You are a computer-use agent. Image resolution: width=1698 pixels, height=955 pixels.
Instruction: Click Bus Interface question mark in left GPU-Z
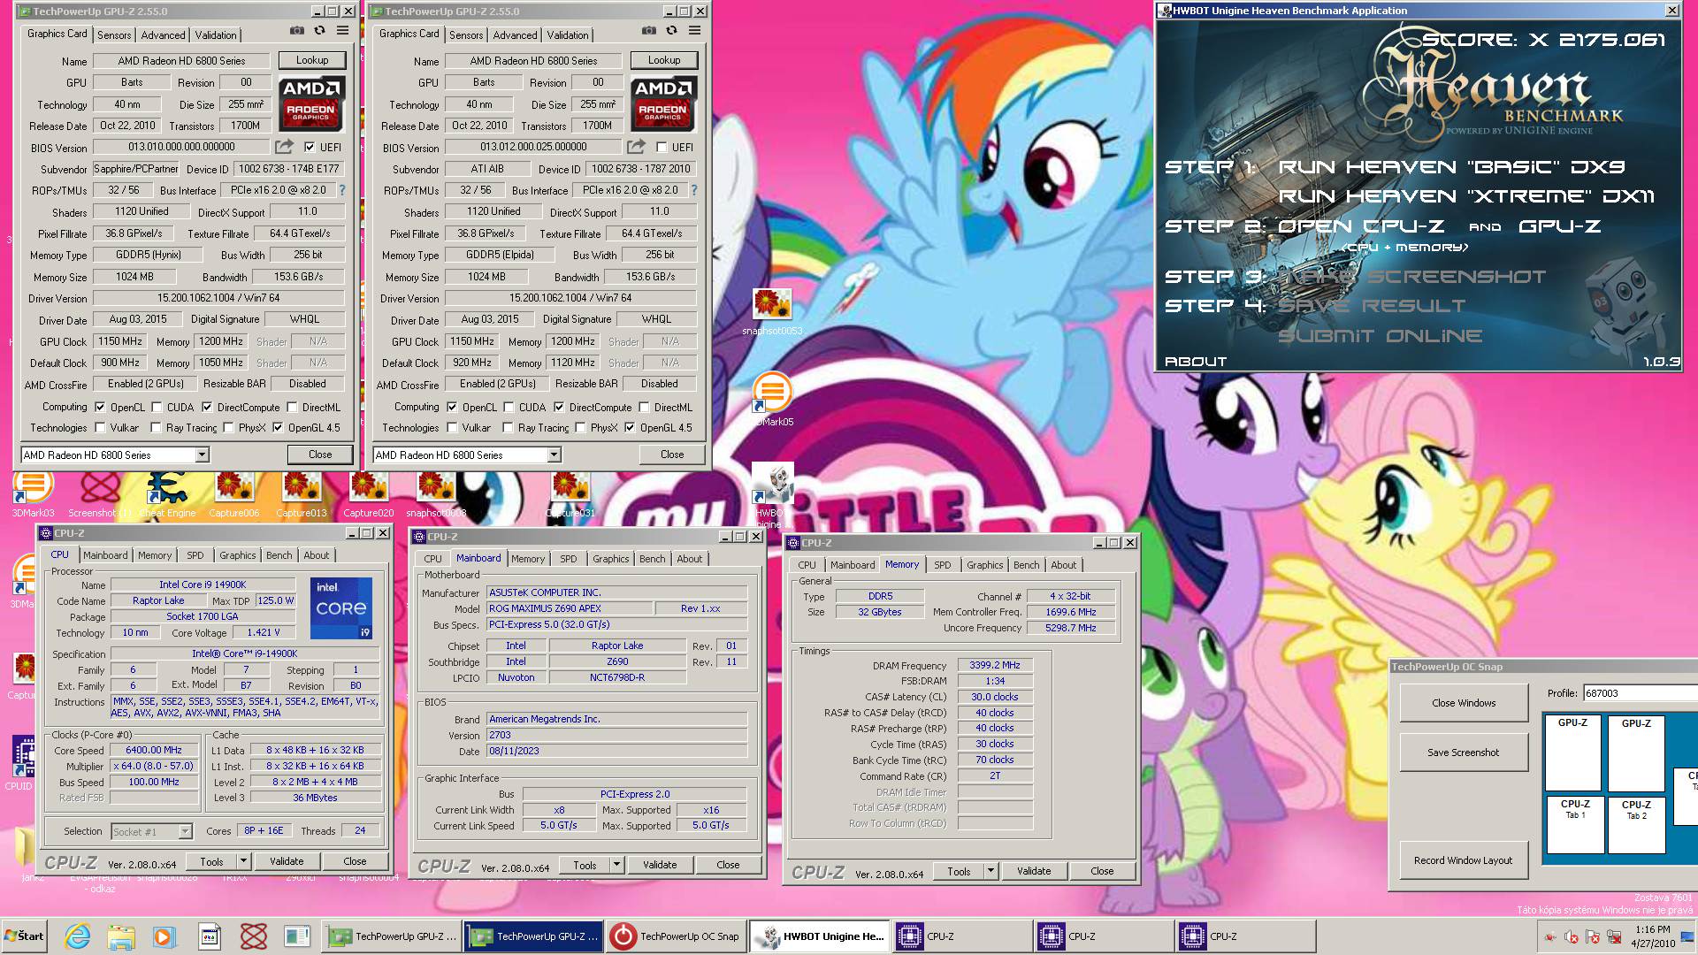342,190
